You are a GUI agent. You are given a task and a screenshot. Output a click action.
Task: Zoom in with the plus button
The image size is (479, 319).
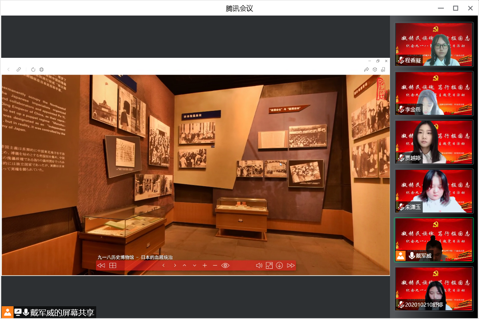point(205,266)
